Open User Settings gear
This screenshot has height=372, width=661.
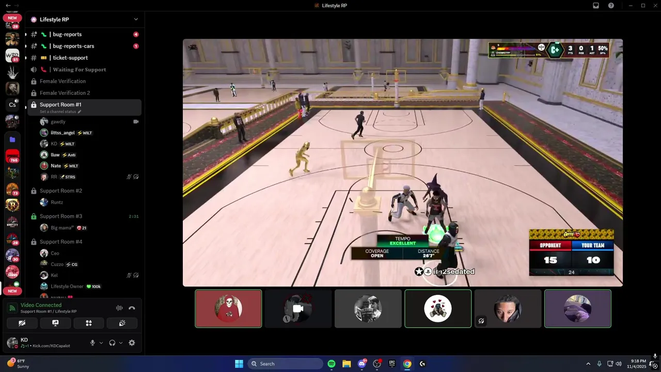point(132,343)
